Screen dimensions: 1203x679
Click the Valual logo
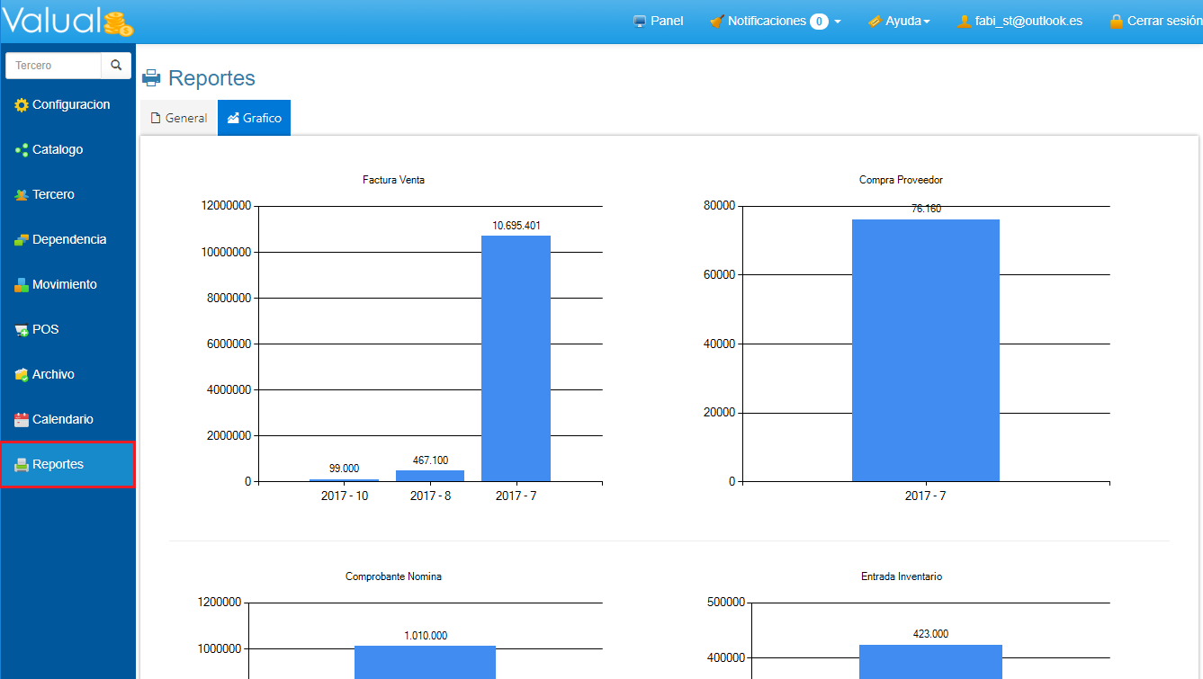(67, 21)
